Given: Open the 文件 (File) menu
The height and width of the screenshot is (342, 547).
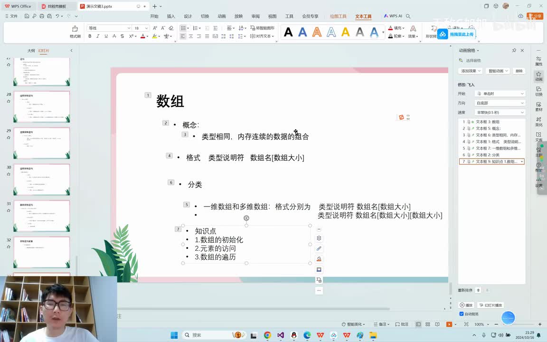Looking at the screenshot, I should point(11,16).
